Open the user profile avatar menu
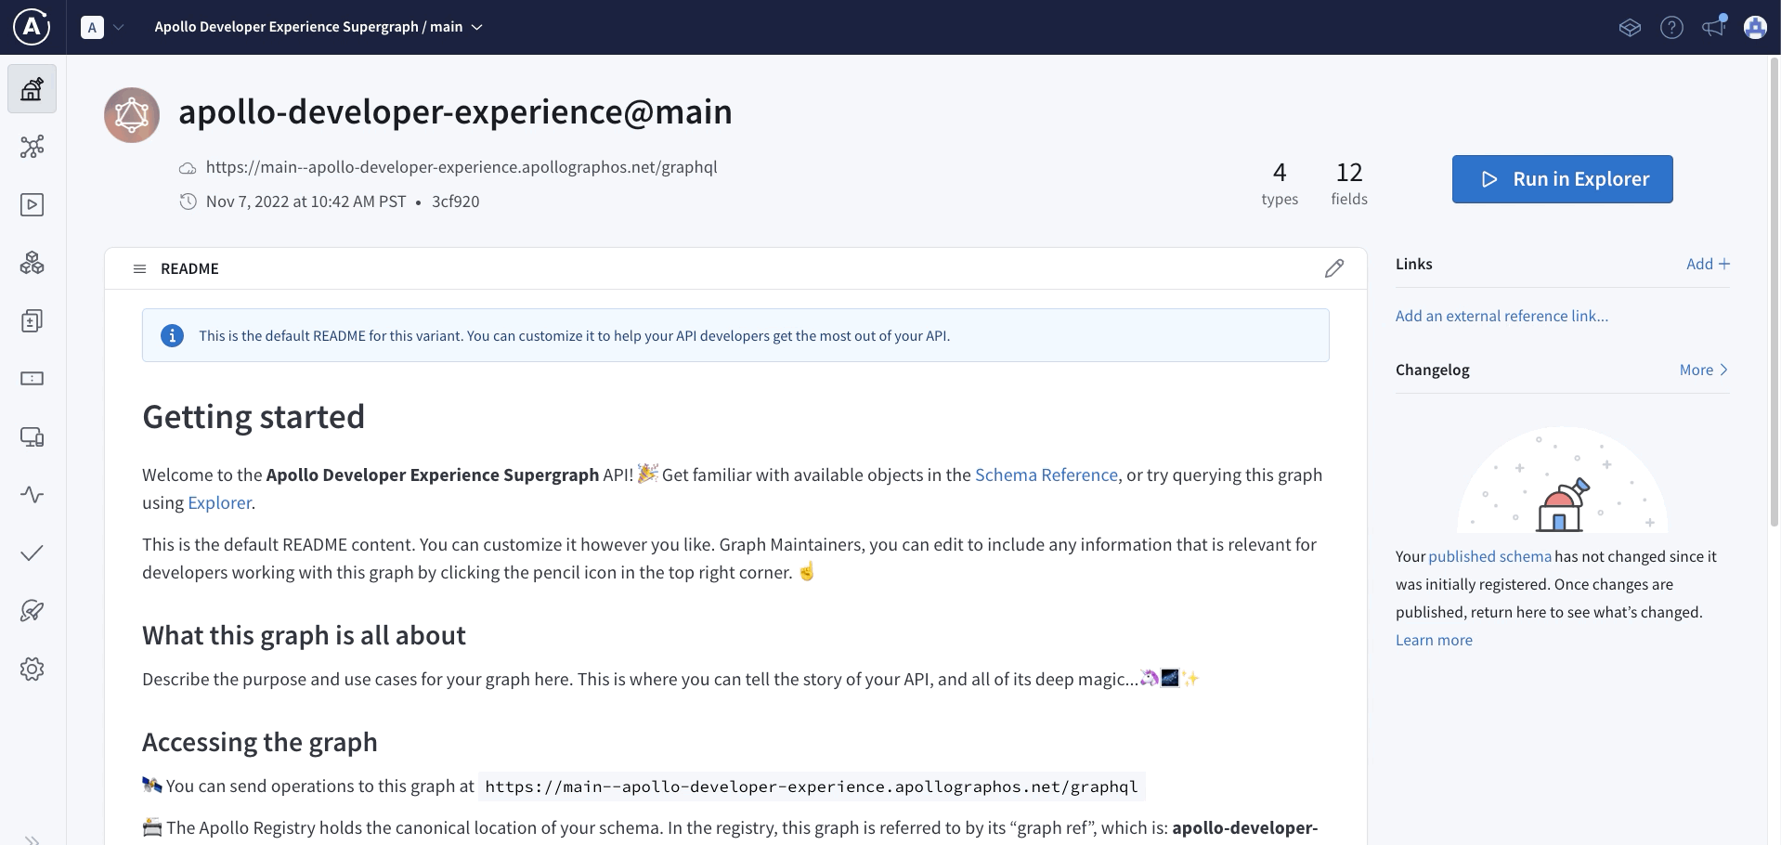 tap(1755, 27)
